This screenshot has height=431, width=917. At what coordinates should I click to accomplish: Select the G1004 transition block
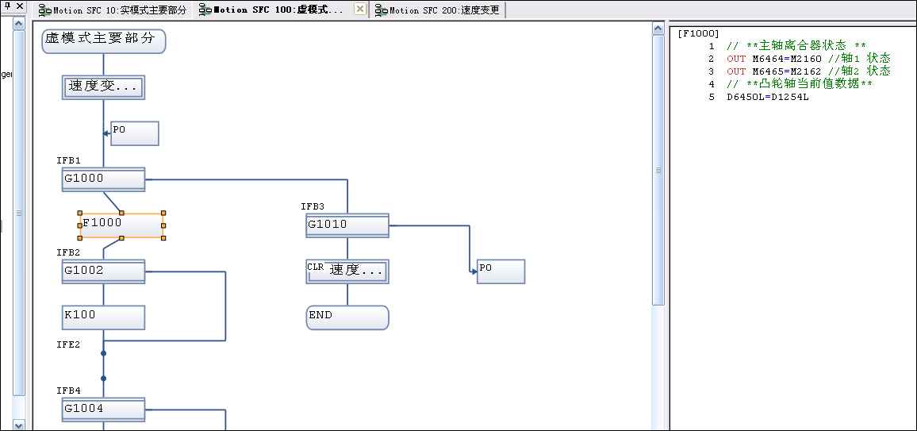(x=103, y=410)
